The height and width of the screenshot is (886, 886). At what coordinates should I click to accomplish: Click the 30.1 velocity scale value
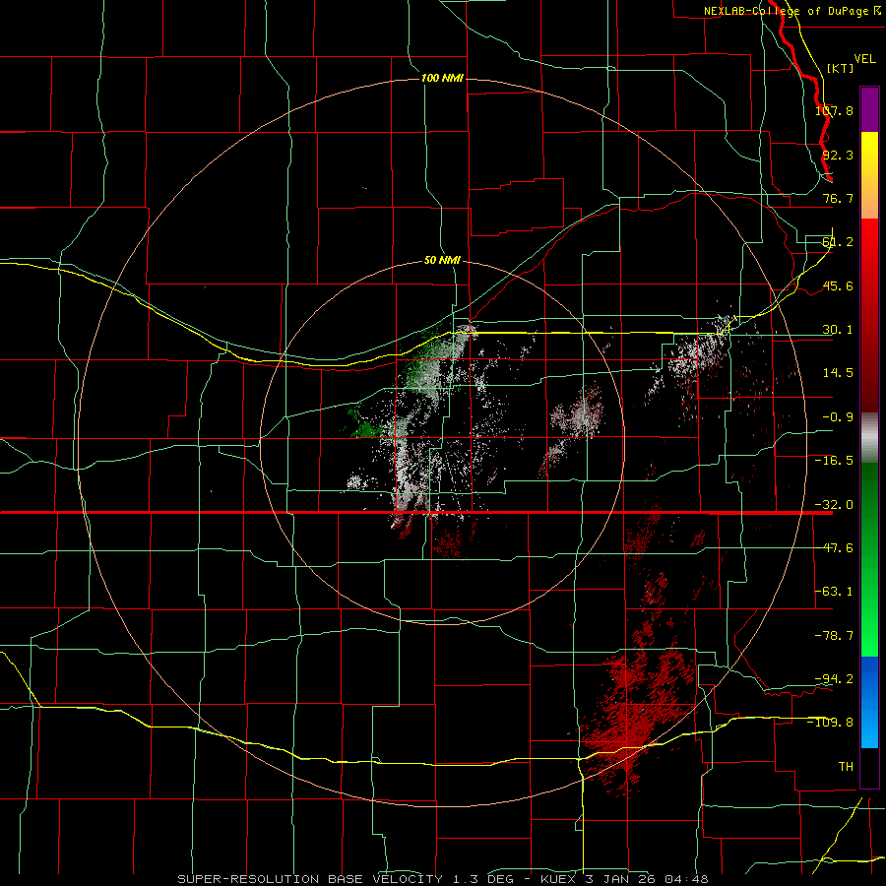[x=838, y=330]
